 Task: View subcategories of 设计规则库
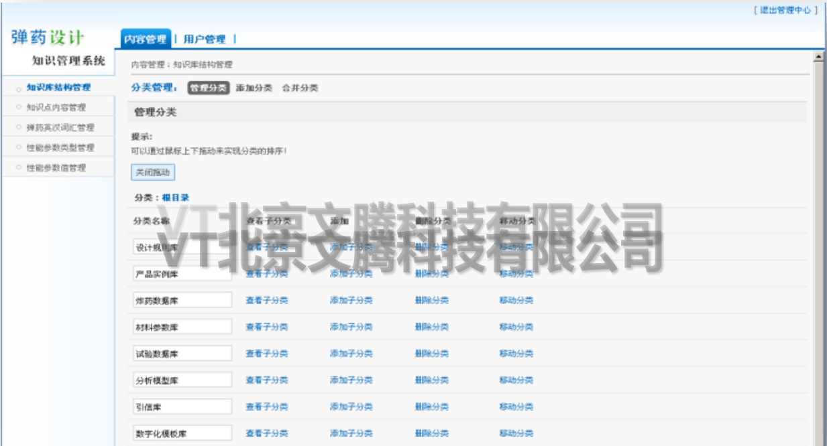coord(267,247)
